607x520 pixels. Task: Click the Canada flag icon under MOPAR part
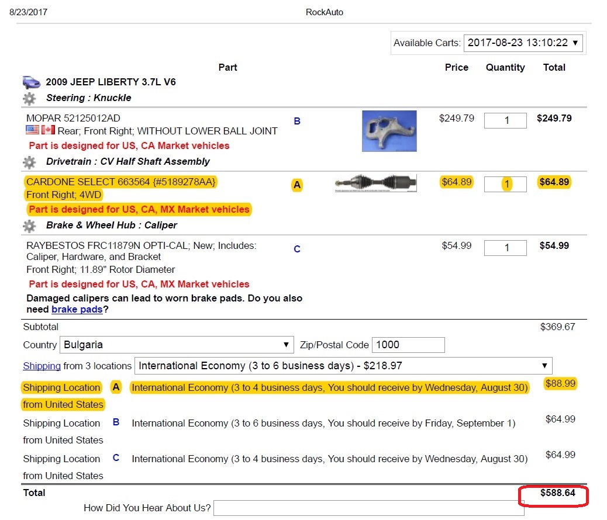coord(48,130)
